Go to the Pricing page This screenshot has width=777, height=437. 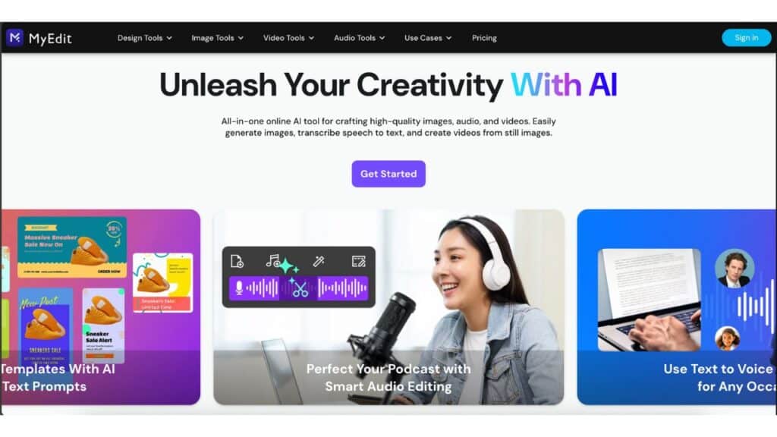point(484,38)
